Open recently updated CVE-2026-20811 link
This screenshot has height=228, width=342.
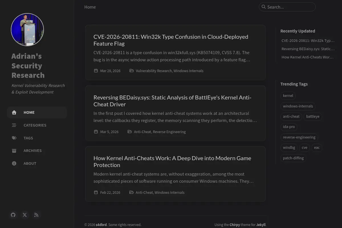308,40
